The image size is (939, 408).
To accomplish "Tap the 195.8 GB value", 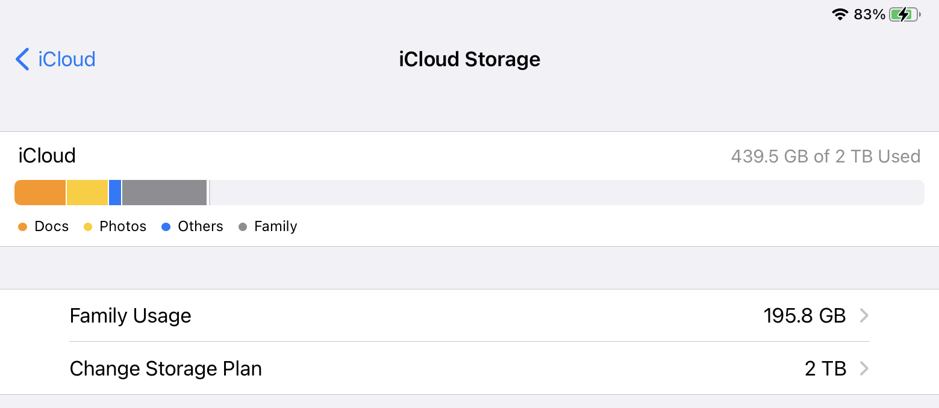I will [x=805, y=315].
